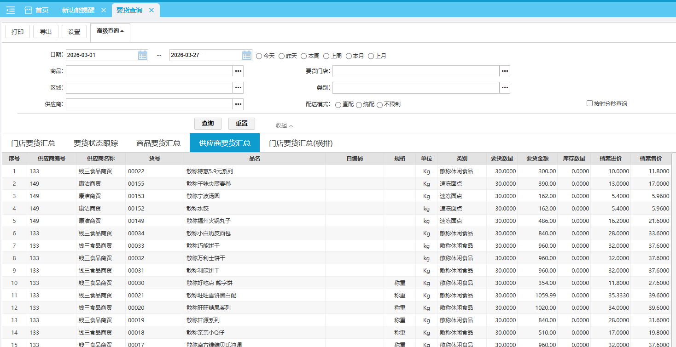The image size is (676, 347).
Task: Click the sidebar menu collapse icon
Action: pyautogui.click(x=11, y=10)
